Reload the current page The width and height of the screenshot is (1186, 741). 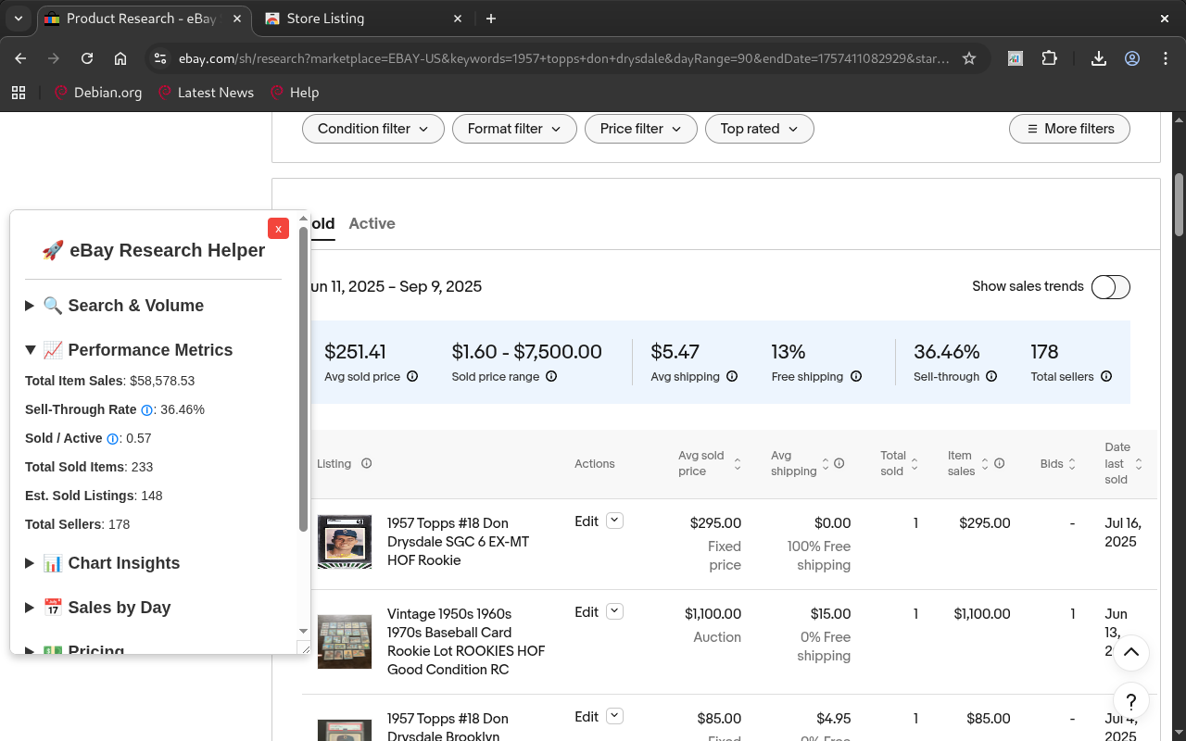87,58
